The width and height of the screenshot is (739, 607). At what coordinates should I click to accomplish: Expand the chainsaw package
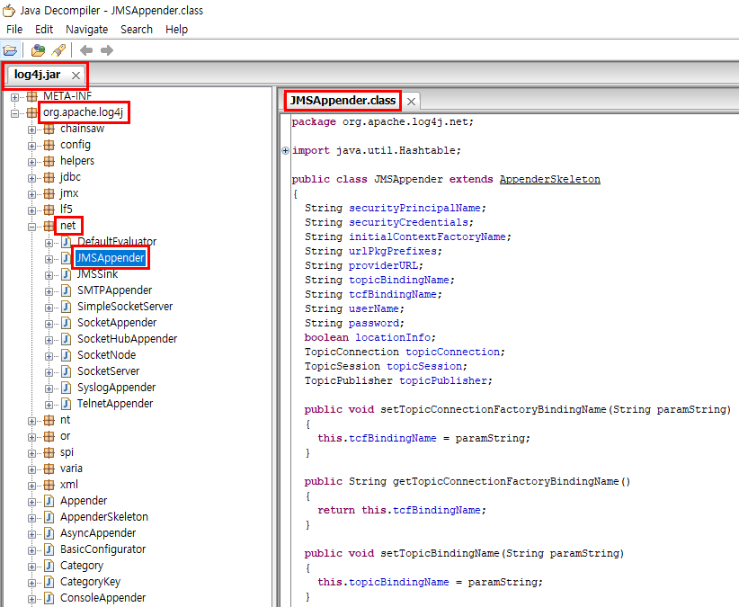pyautogui.click(x=31, y=129)
